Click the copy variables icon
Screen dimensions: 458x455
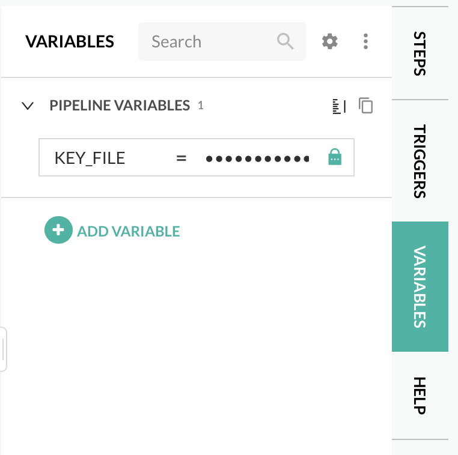coord(365,106)
